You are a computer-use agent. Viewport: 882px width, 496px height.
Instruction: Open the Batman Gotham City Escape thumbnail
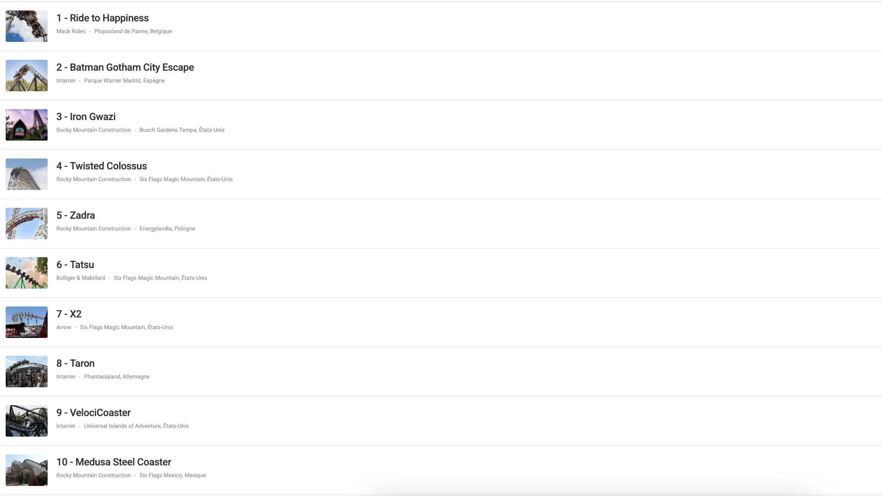(x=27, y=76)
